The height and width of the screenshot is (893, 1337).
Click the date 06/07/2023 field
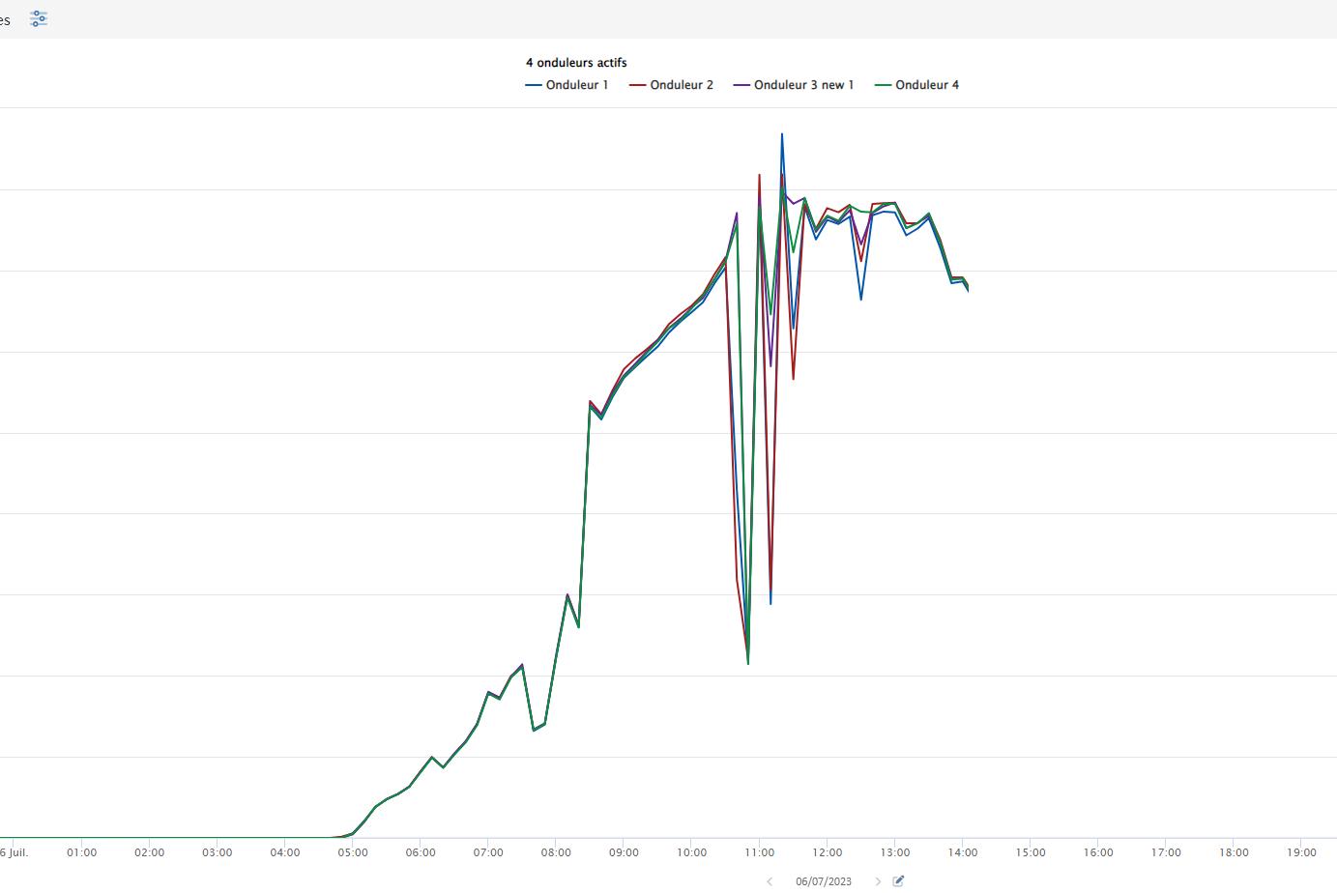coord(824,881)
